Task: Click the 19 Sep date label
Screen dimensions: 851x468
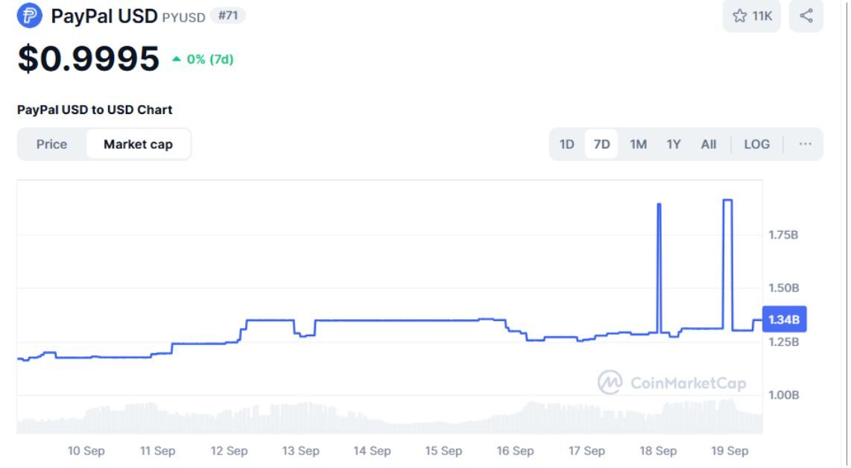Action: [x=730, y=451]
